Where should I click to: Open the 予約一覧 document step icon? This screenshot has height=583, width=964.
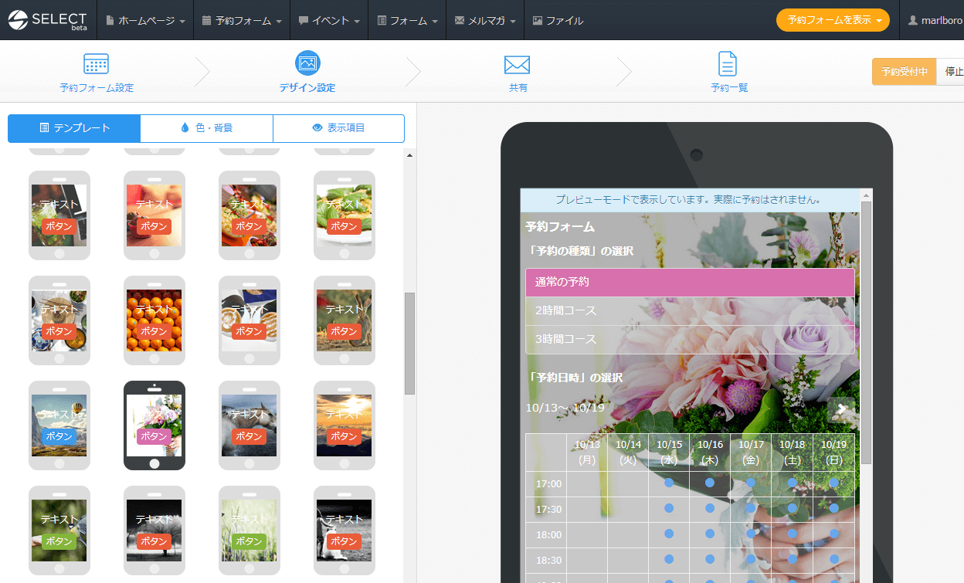728,64
